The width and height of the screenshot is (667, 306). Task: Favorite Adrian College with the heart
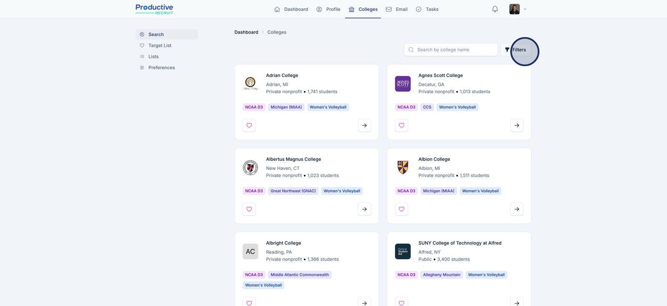coord(249,125)
